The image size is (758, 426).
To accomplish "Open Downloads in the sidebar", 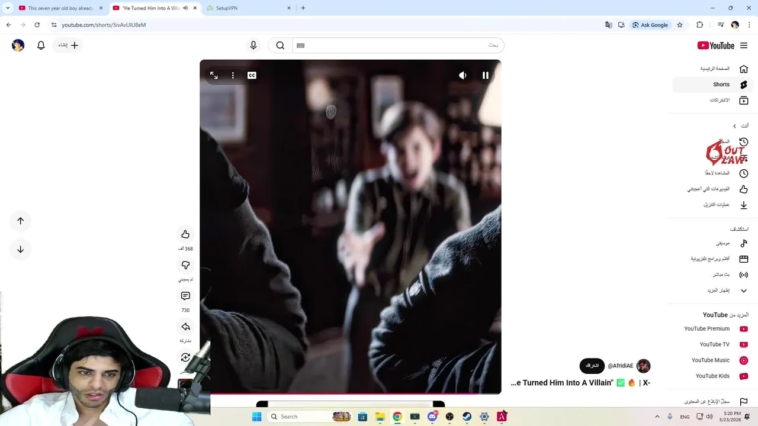I will click(x=713, y=205).
